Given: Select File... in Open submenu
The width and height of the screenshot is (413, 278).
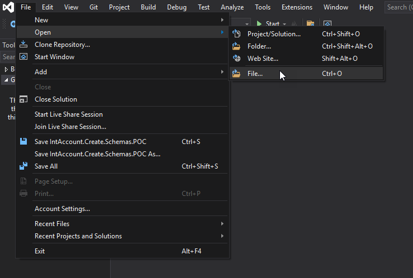Looking at the screenshot, I should click(306, 73).
